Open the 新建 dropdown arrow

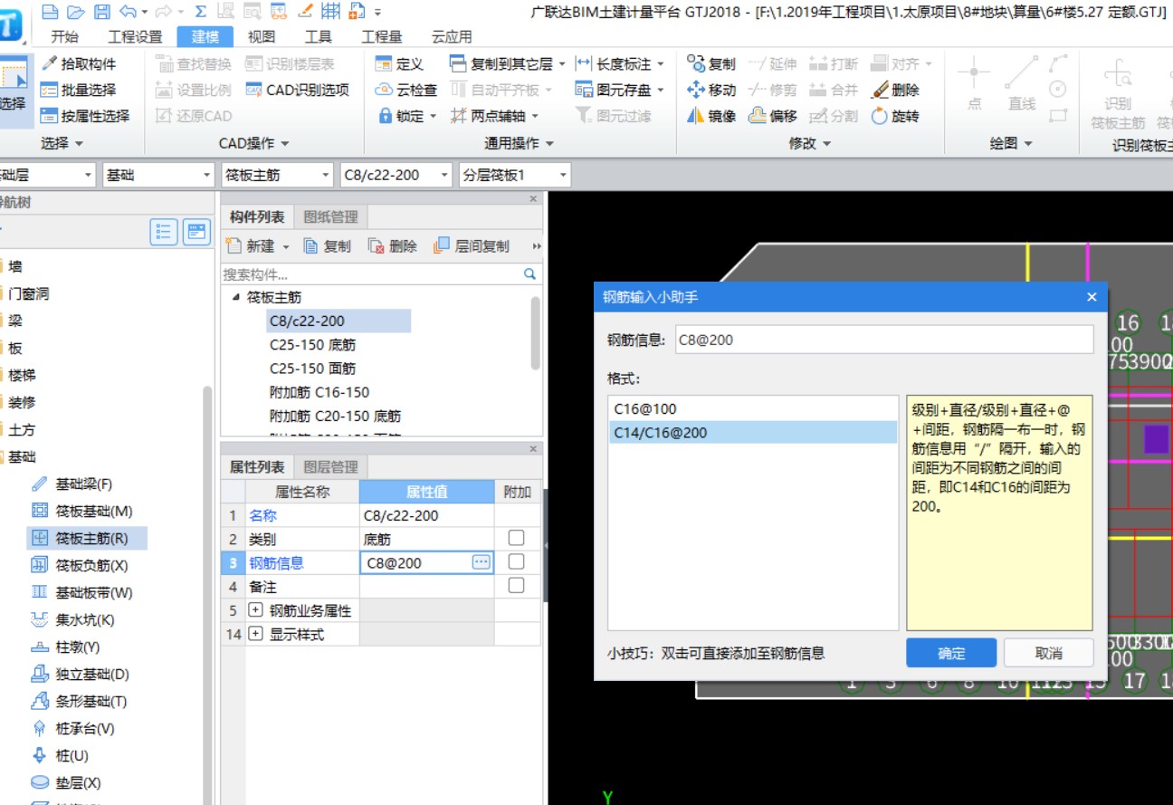pyautogui.click(x=286, y=246)
